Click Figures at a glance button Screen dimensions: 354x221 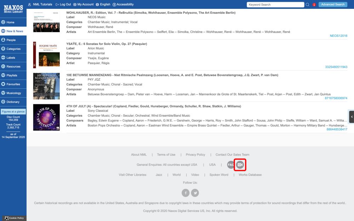pyautogui.click(x=13, y=111)
